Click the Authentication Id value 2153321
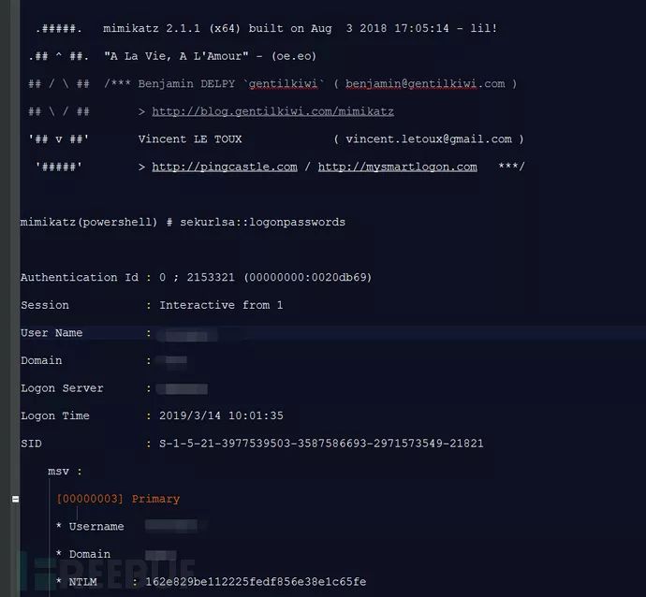646x597 pixels. click(211, 278)
